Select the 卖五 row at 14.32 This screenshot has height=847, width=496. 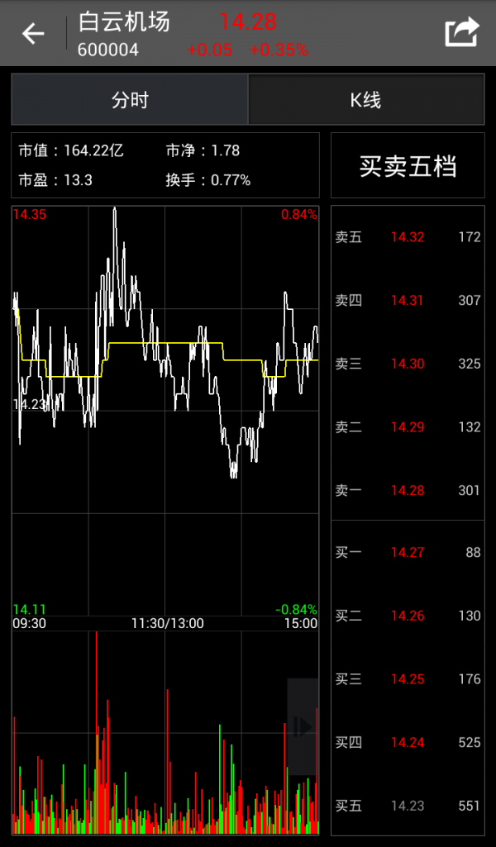click(408, 237)
